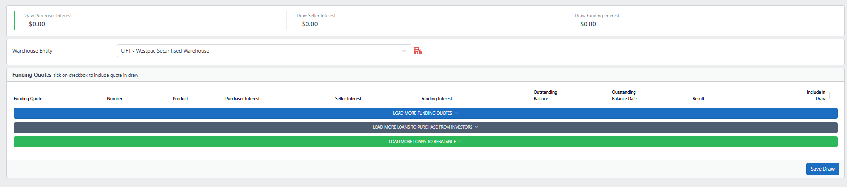Click the Funding Quotes panel title
Image resolution: width=847 pixels, height=187 pixels.
[32, 75]
